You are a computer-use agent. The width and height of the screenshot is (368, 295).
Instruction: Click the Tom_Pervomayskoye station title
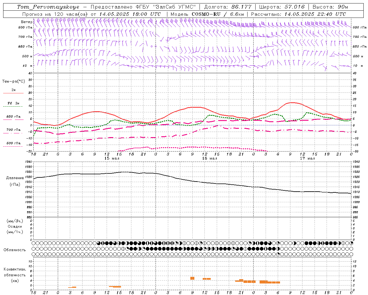point(48,7)
